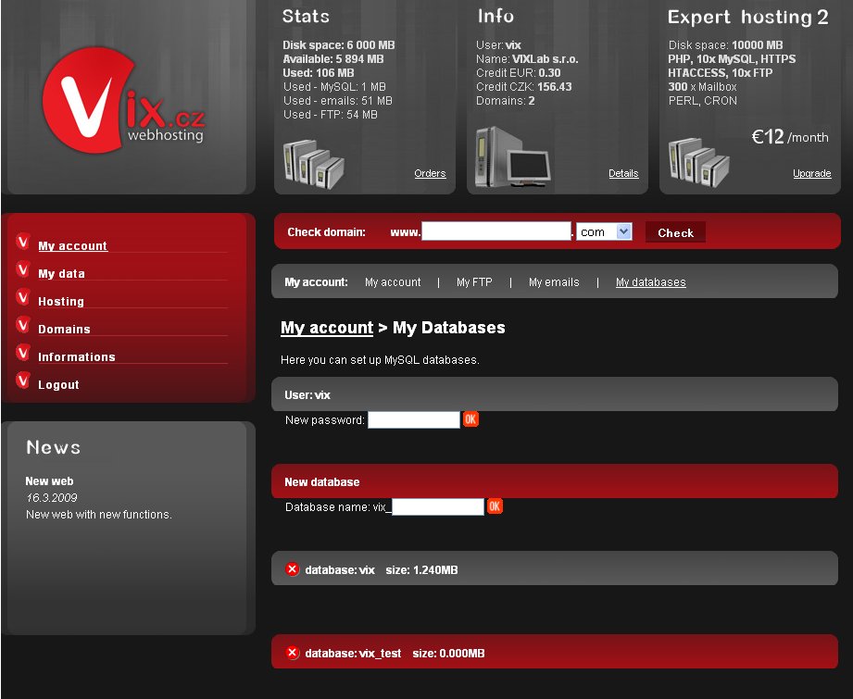853x699 pixels.
Task: Click Logout in the sidebar menu
Action: 58,385
